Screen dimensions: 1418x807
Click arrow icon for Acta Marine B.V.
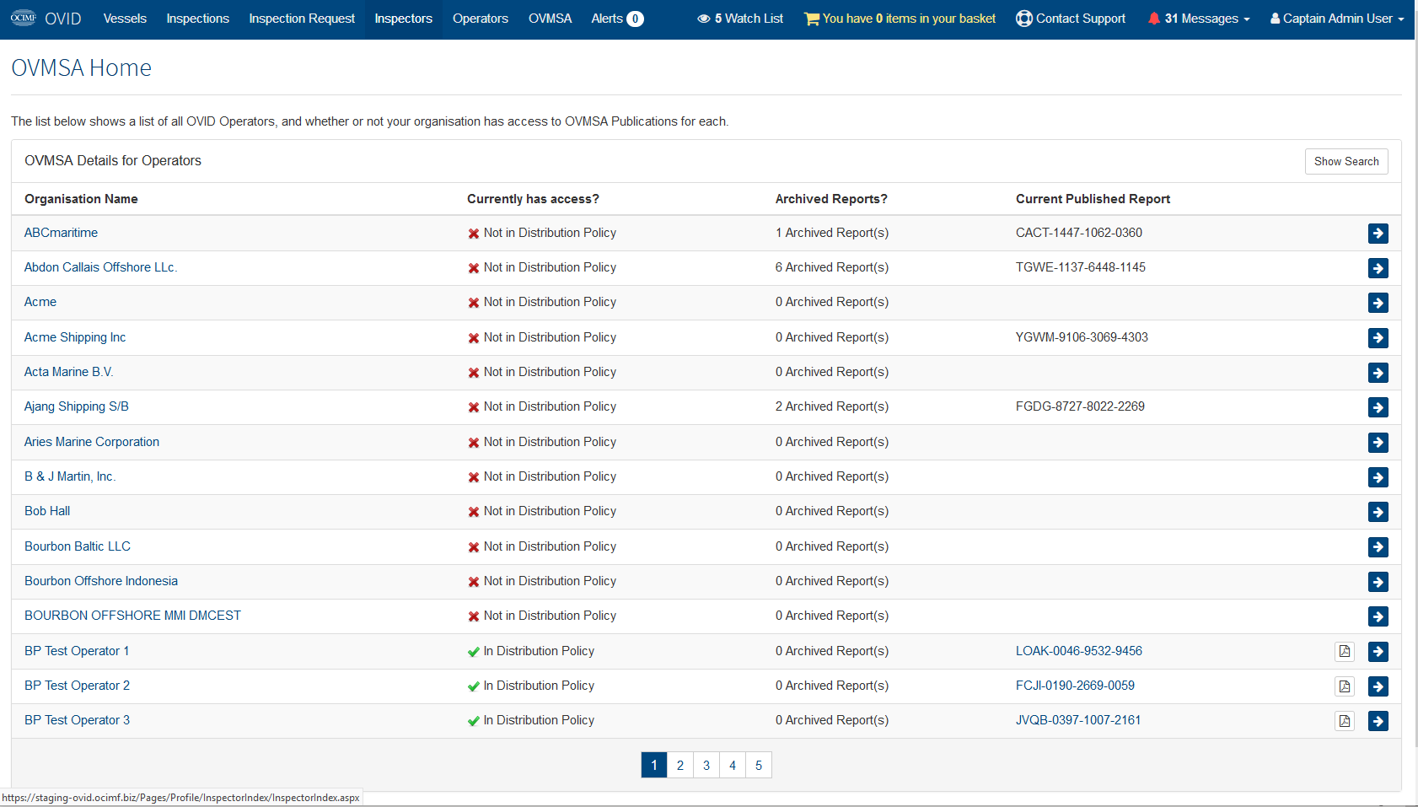click(x=1378, y=373)
